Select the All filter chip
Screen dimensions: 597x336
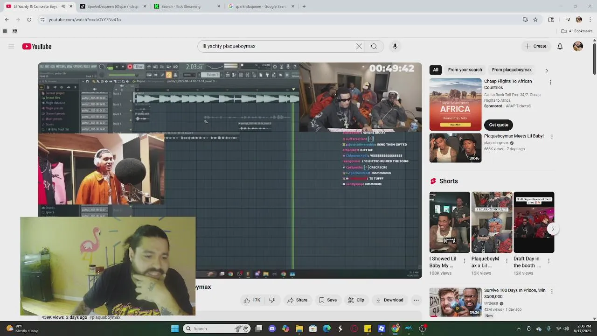point(436,70)
